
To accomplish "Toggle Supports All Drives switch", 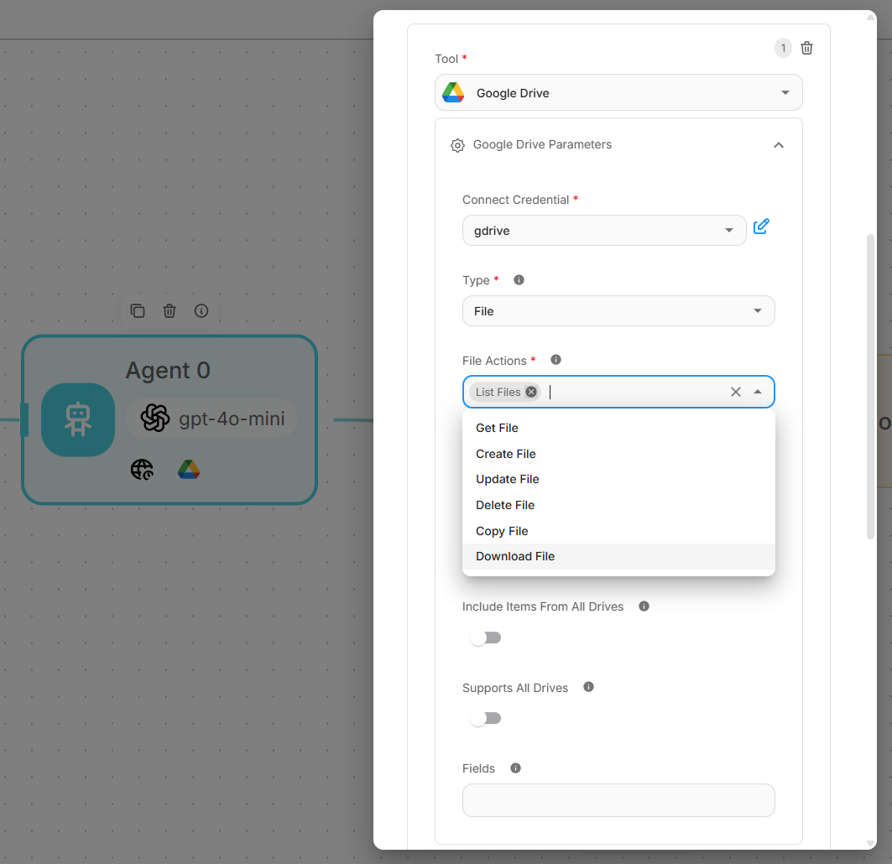I will pos(485,718).
